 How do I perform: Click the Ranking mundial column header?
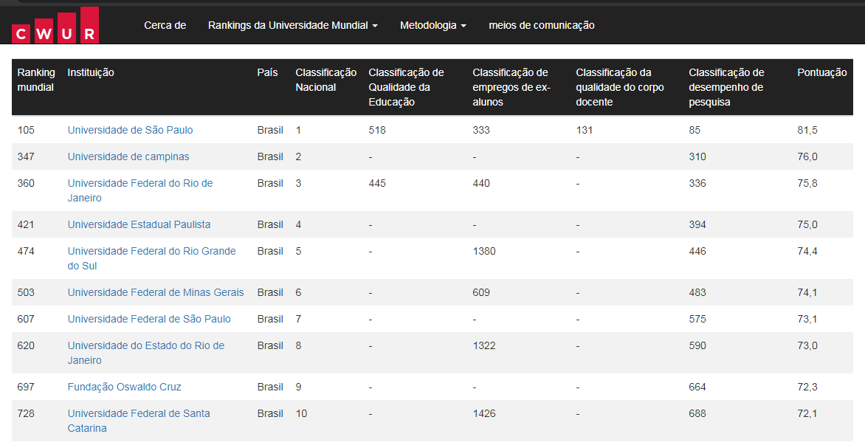tap(35, 80)
